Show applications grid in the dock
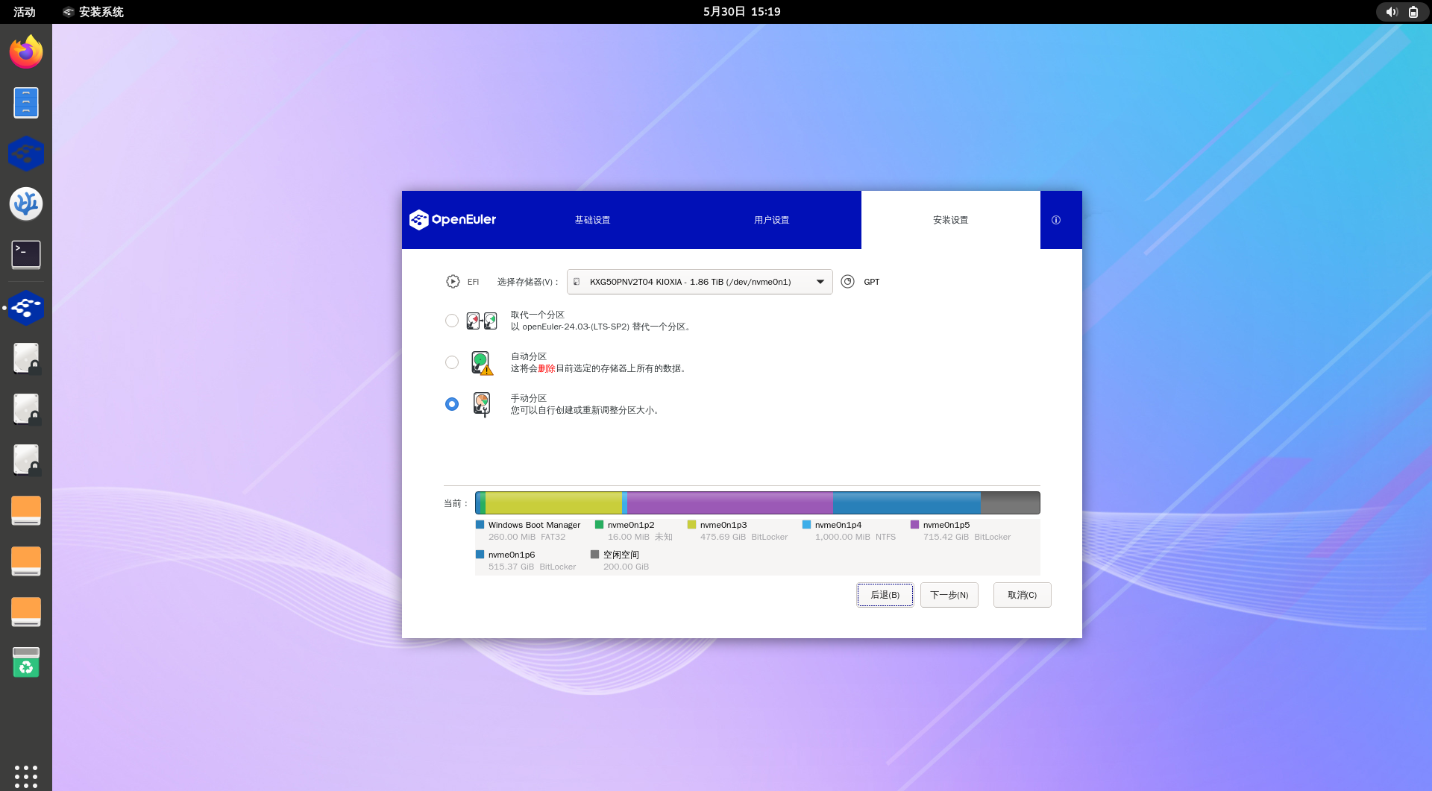Viewport: 1432px width, 791px height. click(x=26, y=776)
